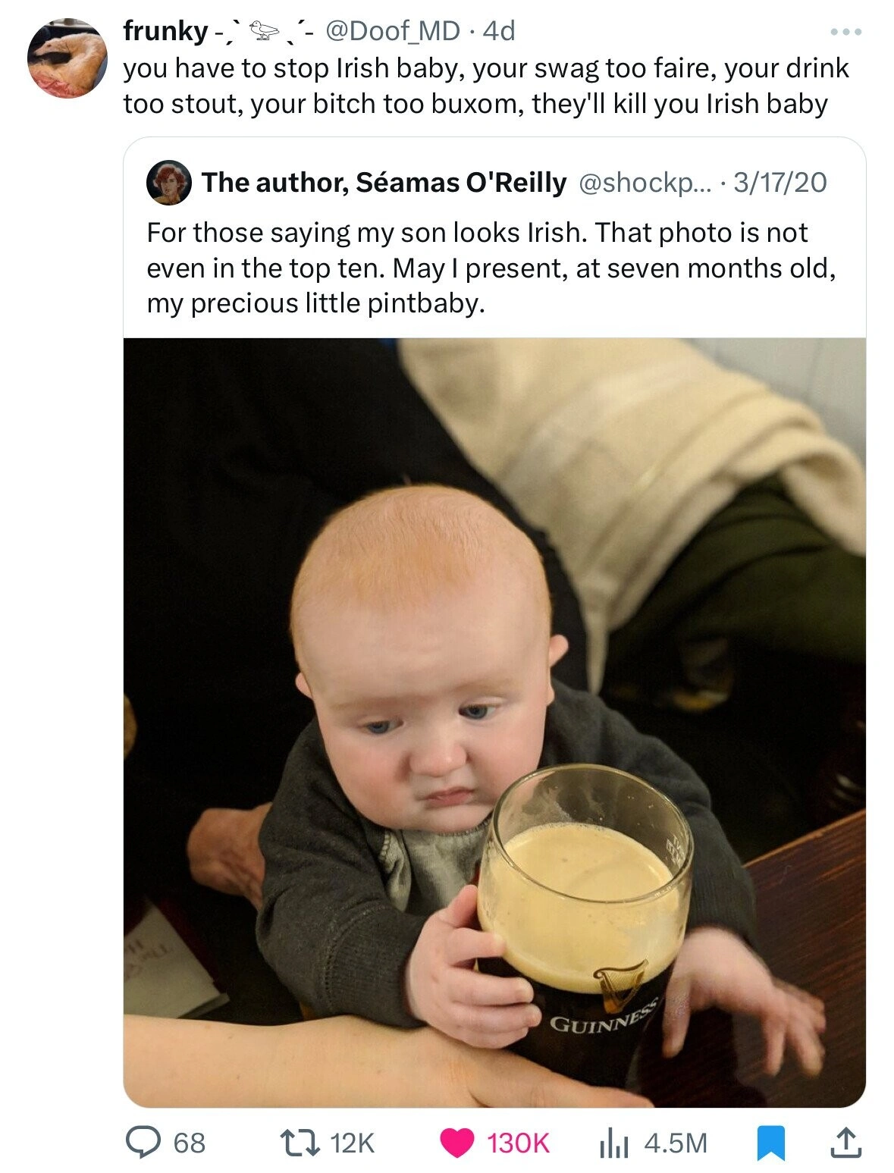Open frunky's profile avatar
Image resolution: width=894 pixels, height=1173 pixels.
(x=67, y=58)
